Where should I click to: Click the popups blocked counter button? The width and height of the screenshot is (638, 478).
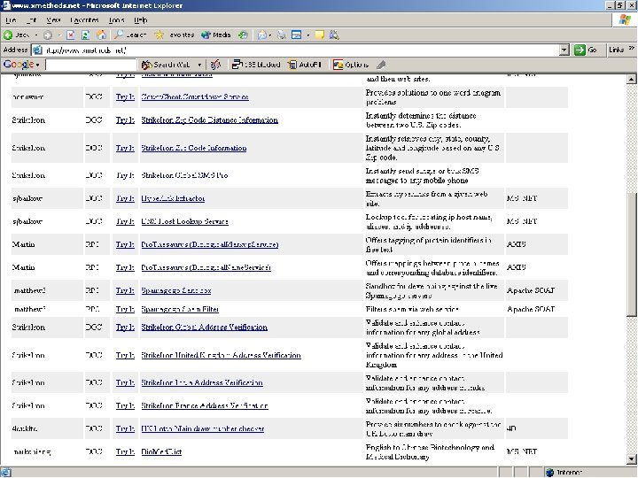click(256, 65)
